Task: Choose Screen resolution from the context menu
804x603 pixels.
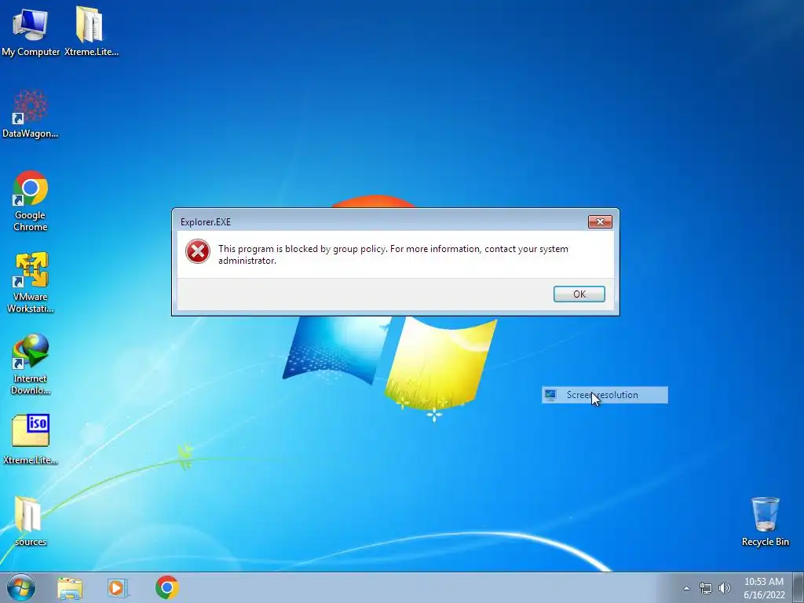Action: click(x=605, y=395)
